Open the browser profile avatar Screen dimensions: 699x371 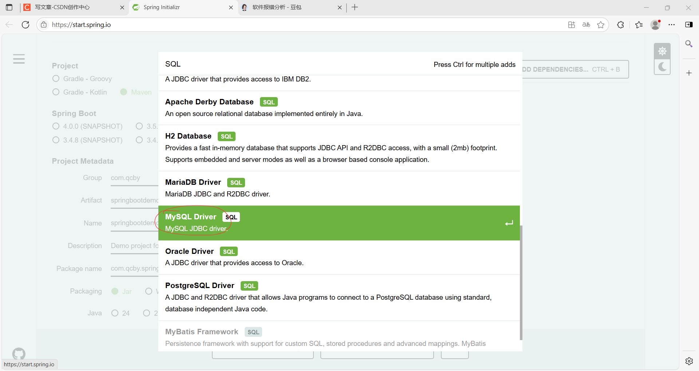pos(656,25)
